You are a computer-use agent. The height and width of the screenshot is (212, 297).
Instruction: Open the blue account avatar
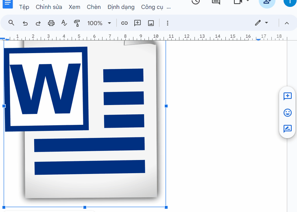point(290,2)
